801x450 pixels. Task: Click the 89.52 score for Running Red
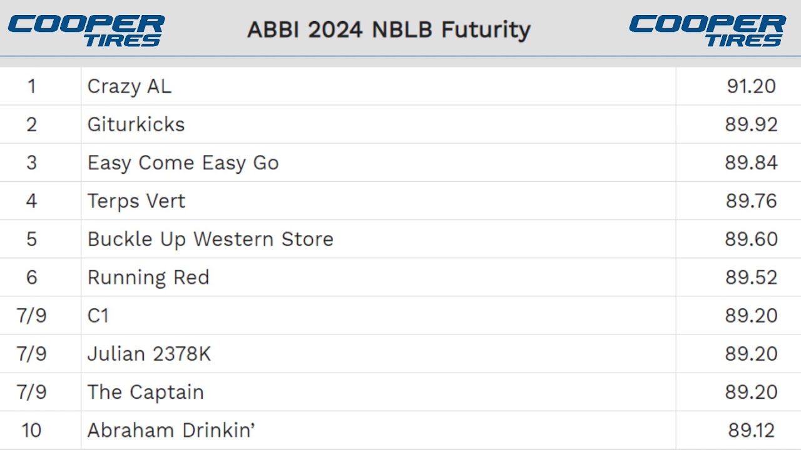pyautogui.click(x=751, y=277)
